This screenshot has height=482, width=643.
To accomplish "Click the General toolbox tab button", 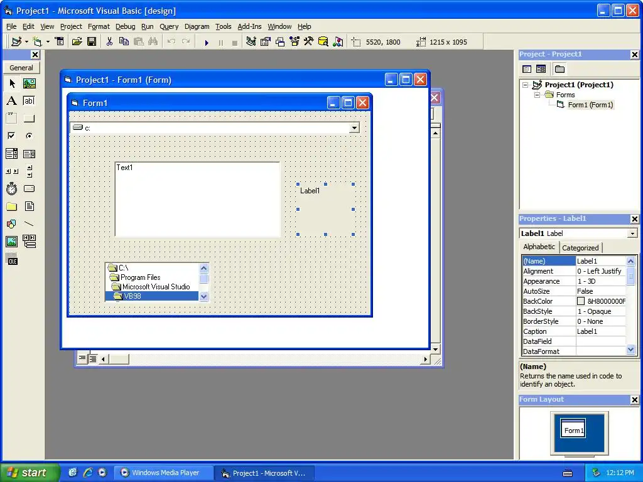I will tap(21, 68).
